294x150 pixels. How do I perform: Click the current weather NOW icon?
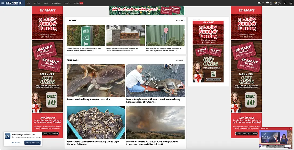click(259, 3)
